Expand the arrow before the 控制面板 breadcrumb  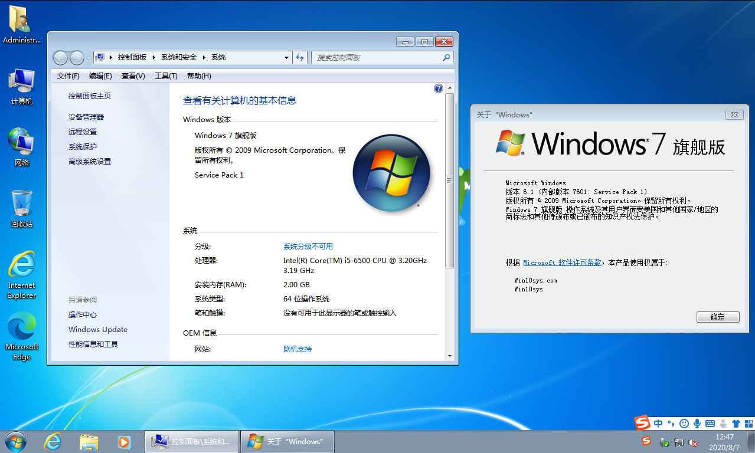tap(110, 57)
